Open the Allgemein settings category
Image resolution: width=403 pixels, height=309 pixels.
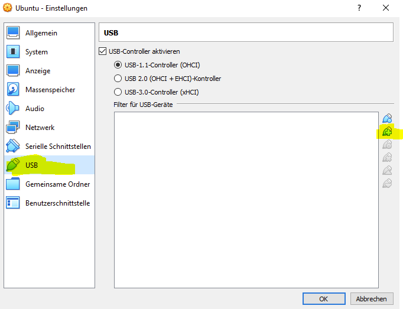tap(49, 33)
